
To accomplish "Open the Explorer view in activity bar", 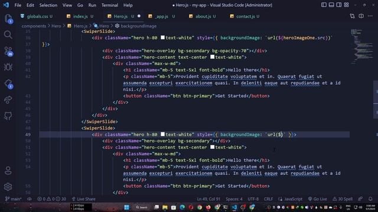I will point(8,18).
